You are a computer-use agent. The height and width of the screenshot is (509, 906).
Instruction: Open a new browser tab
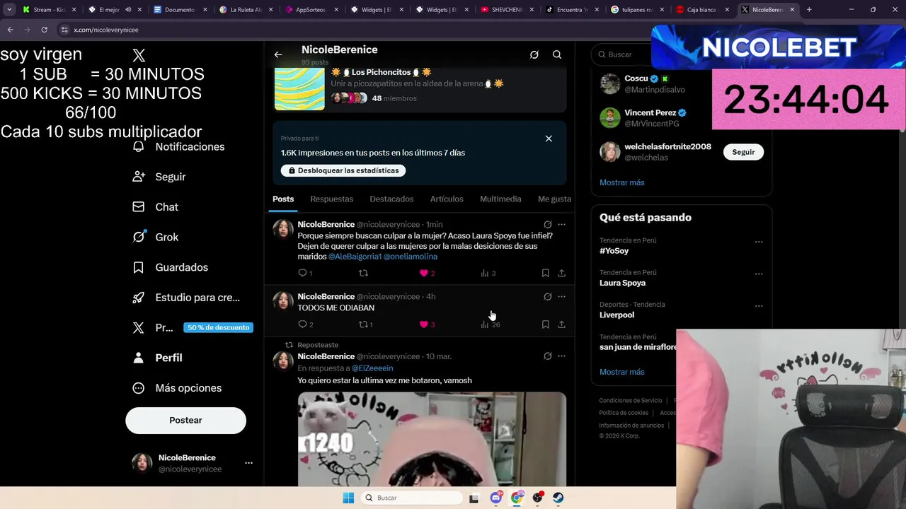coord(809,10)
